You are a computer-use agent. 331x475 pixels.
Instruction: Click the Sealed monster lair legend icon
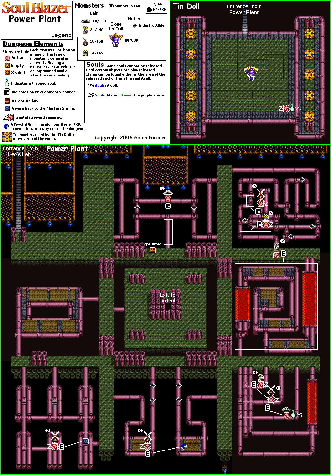click(x=7, y=72)
